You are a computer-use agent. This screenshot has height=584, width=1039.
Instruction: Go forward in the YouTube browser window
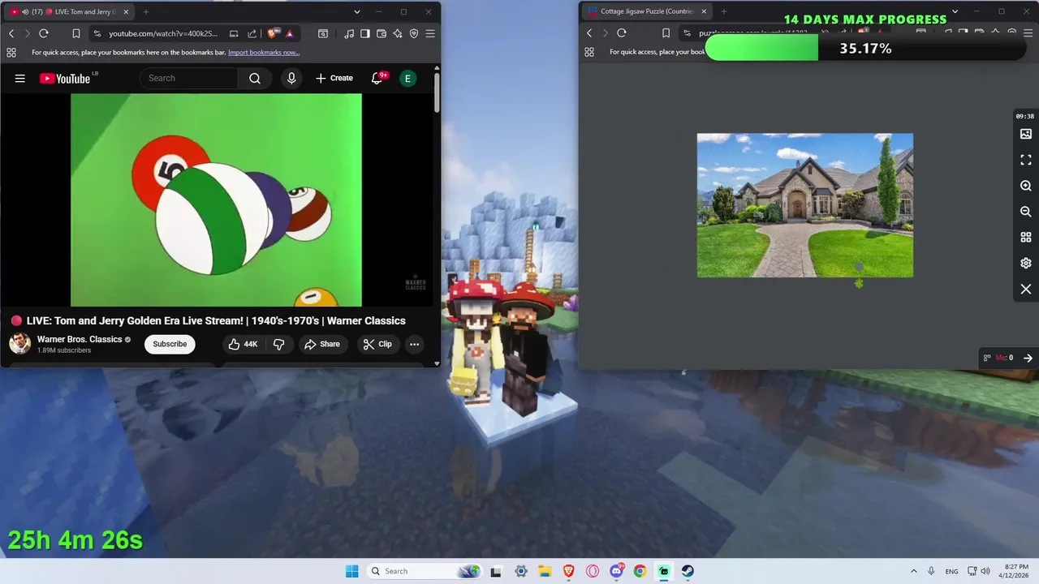click(27, 33)
